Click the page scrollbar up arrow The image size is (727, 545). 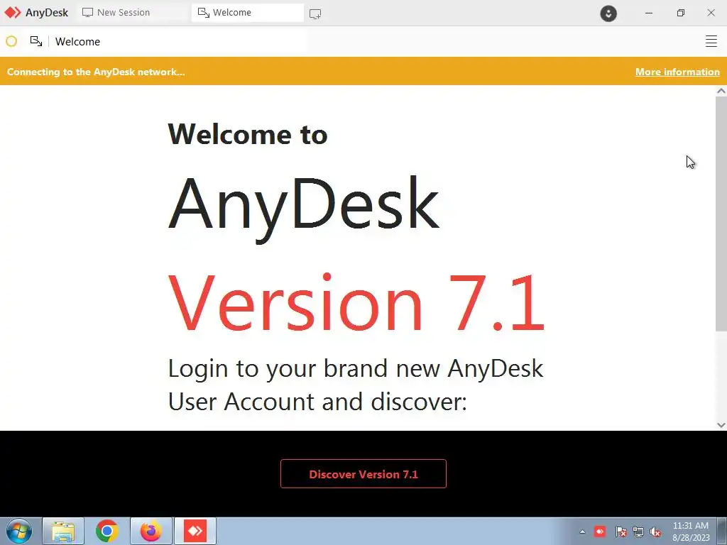[x=721, y=91]
